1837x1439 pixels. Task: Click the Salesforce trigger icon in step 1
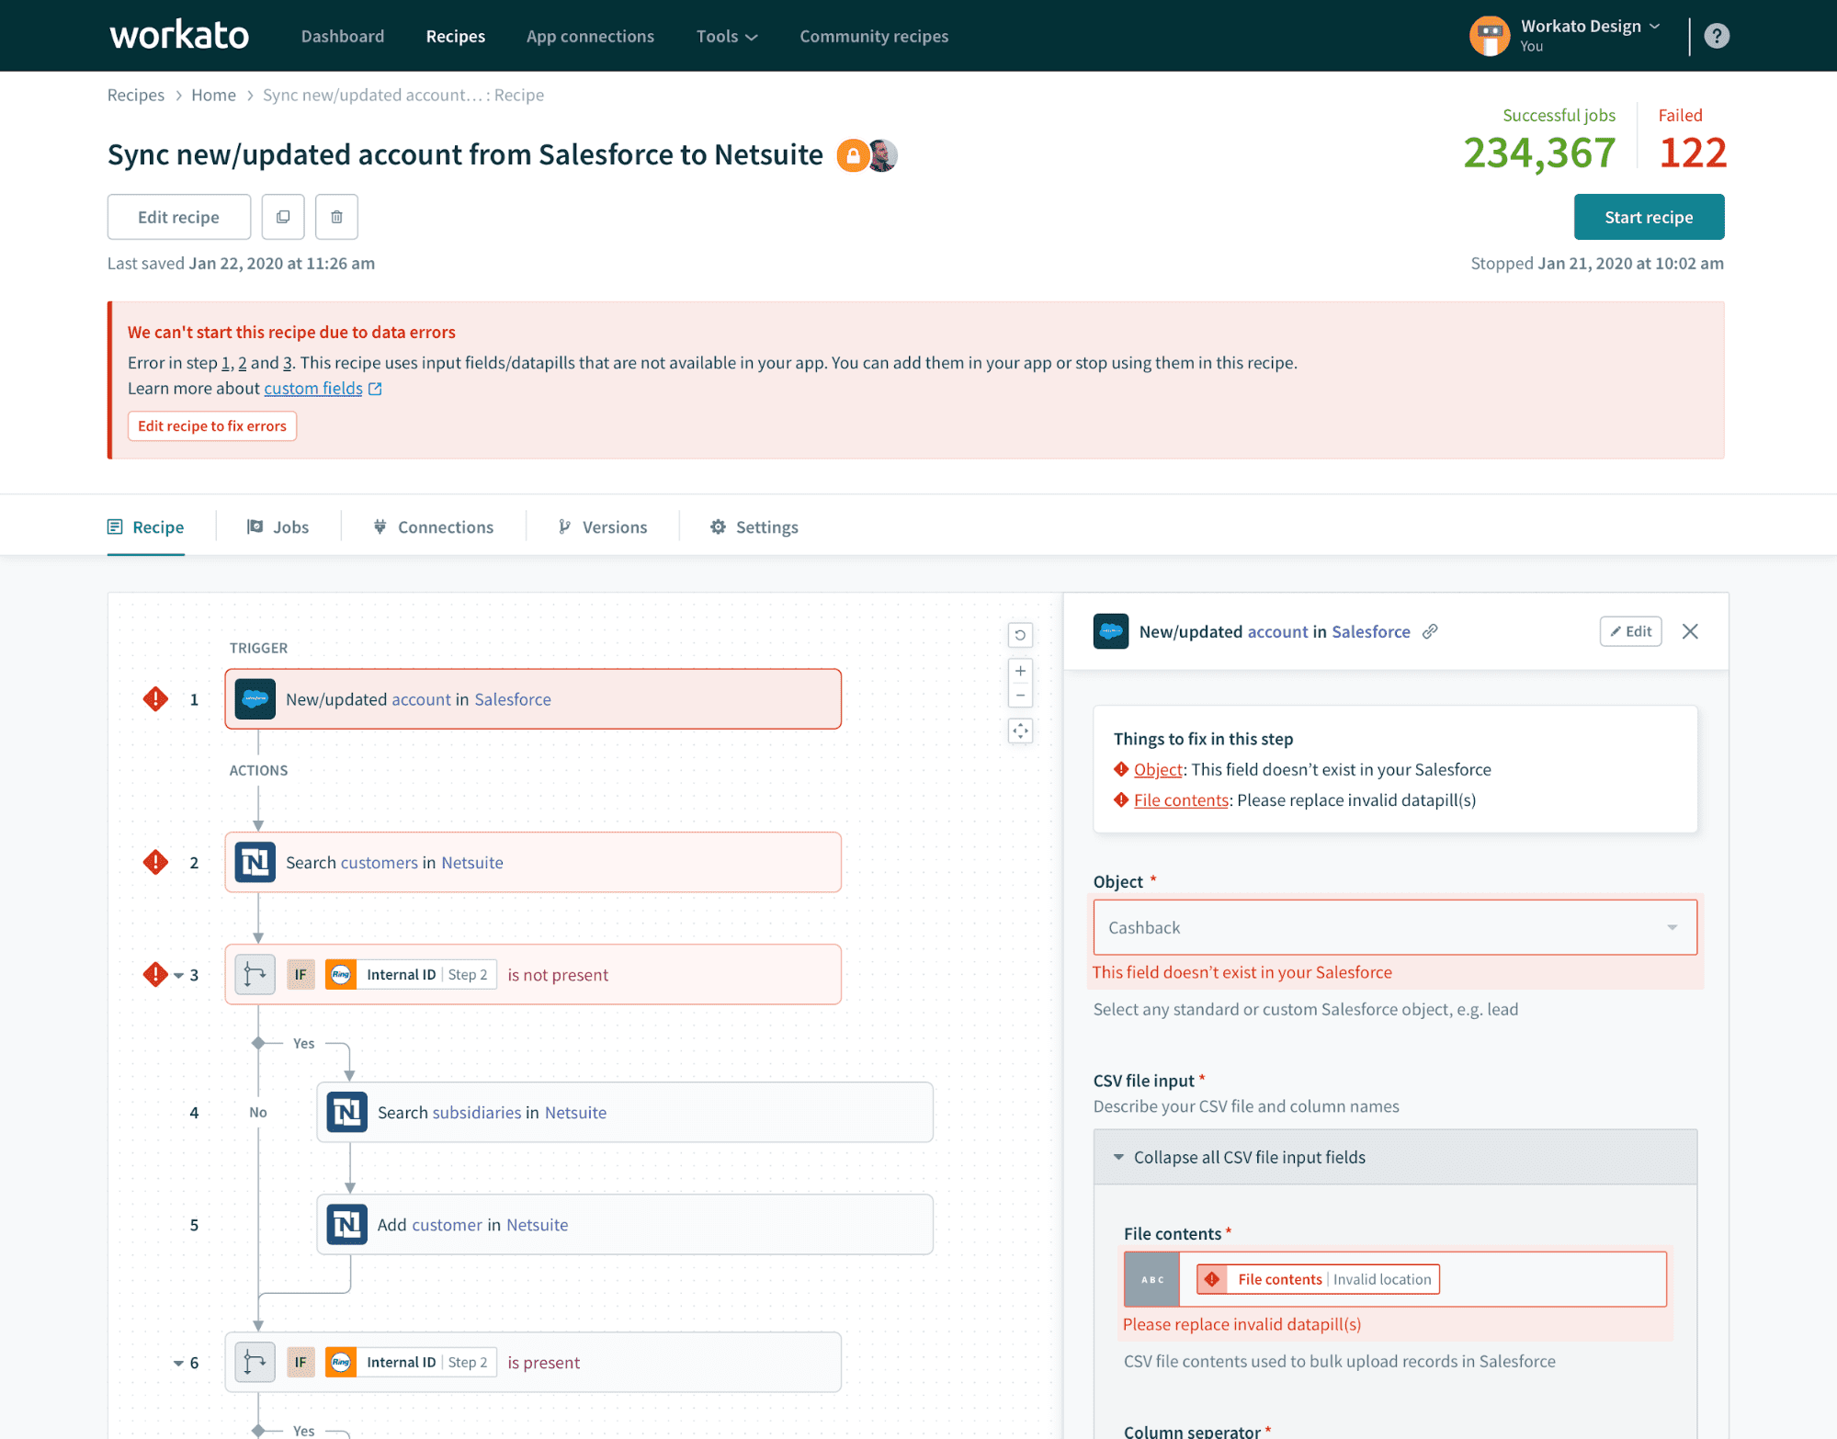[255, 698]
